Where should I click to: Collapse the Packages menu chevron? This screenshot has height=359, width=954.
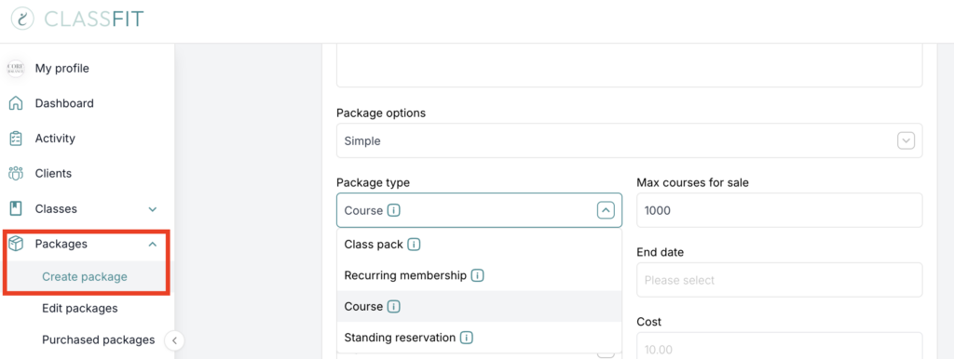pos(153,245)
